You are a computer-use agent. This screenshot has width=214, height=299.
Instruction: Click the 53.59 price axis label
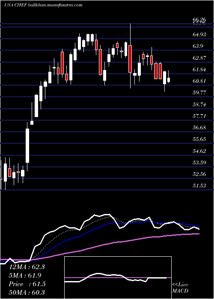(199, 163)
